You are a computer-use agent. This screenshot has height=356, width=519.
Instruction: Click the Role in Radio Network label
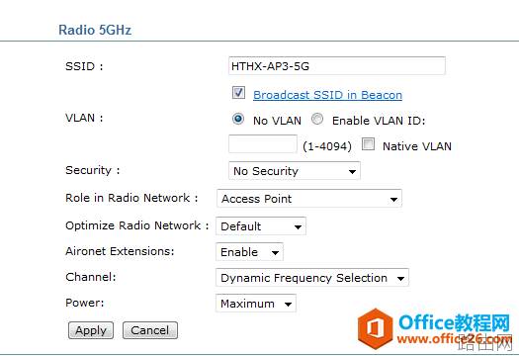pos(131,198)
